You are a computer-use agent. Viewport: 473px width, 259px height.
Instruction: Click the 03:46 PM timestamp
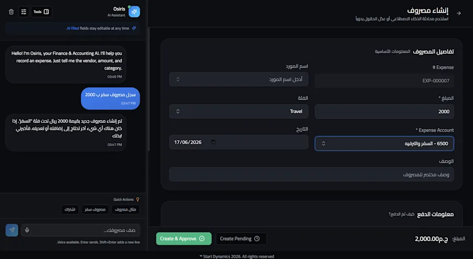(115, 77)
